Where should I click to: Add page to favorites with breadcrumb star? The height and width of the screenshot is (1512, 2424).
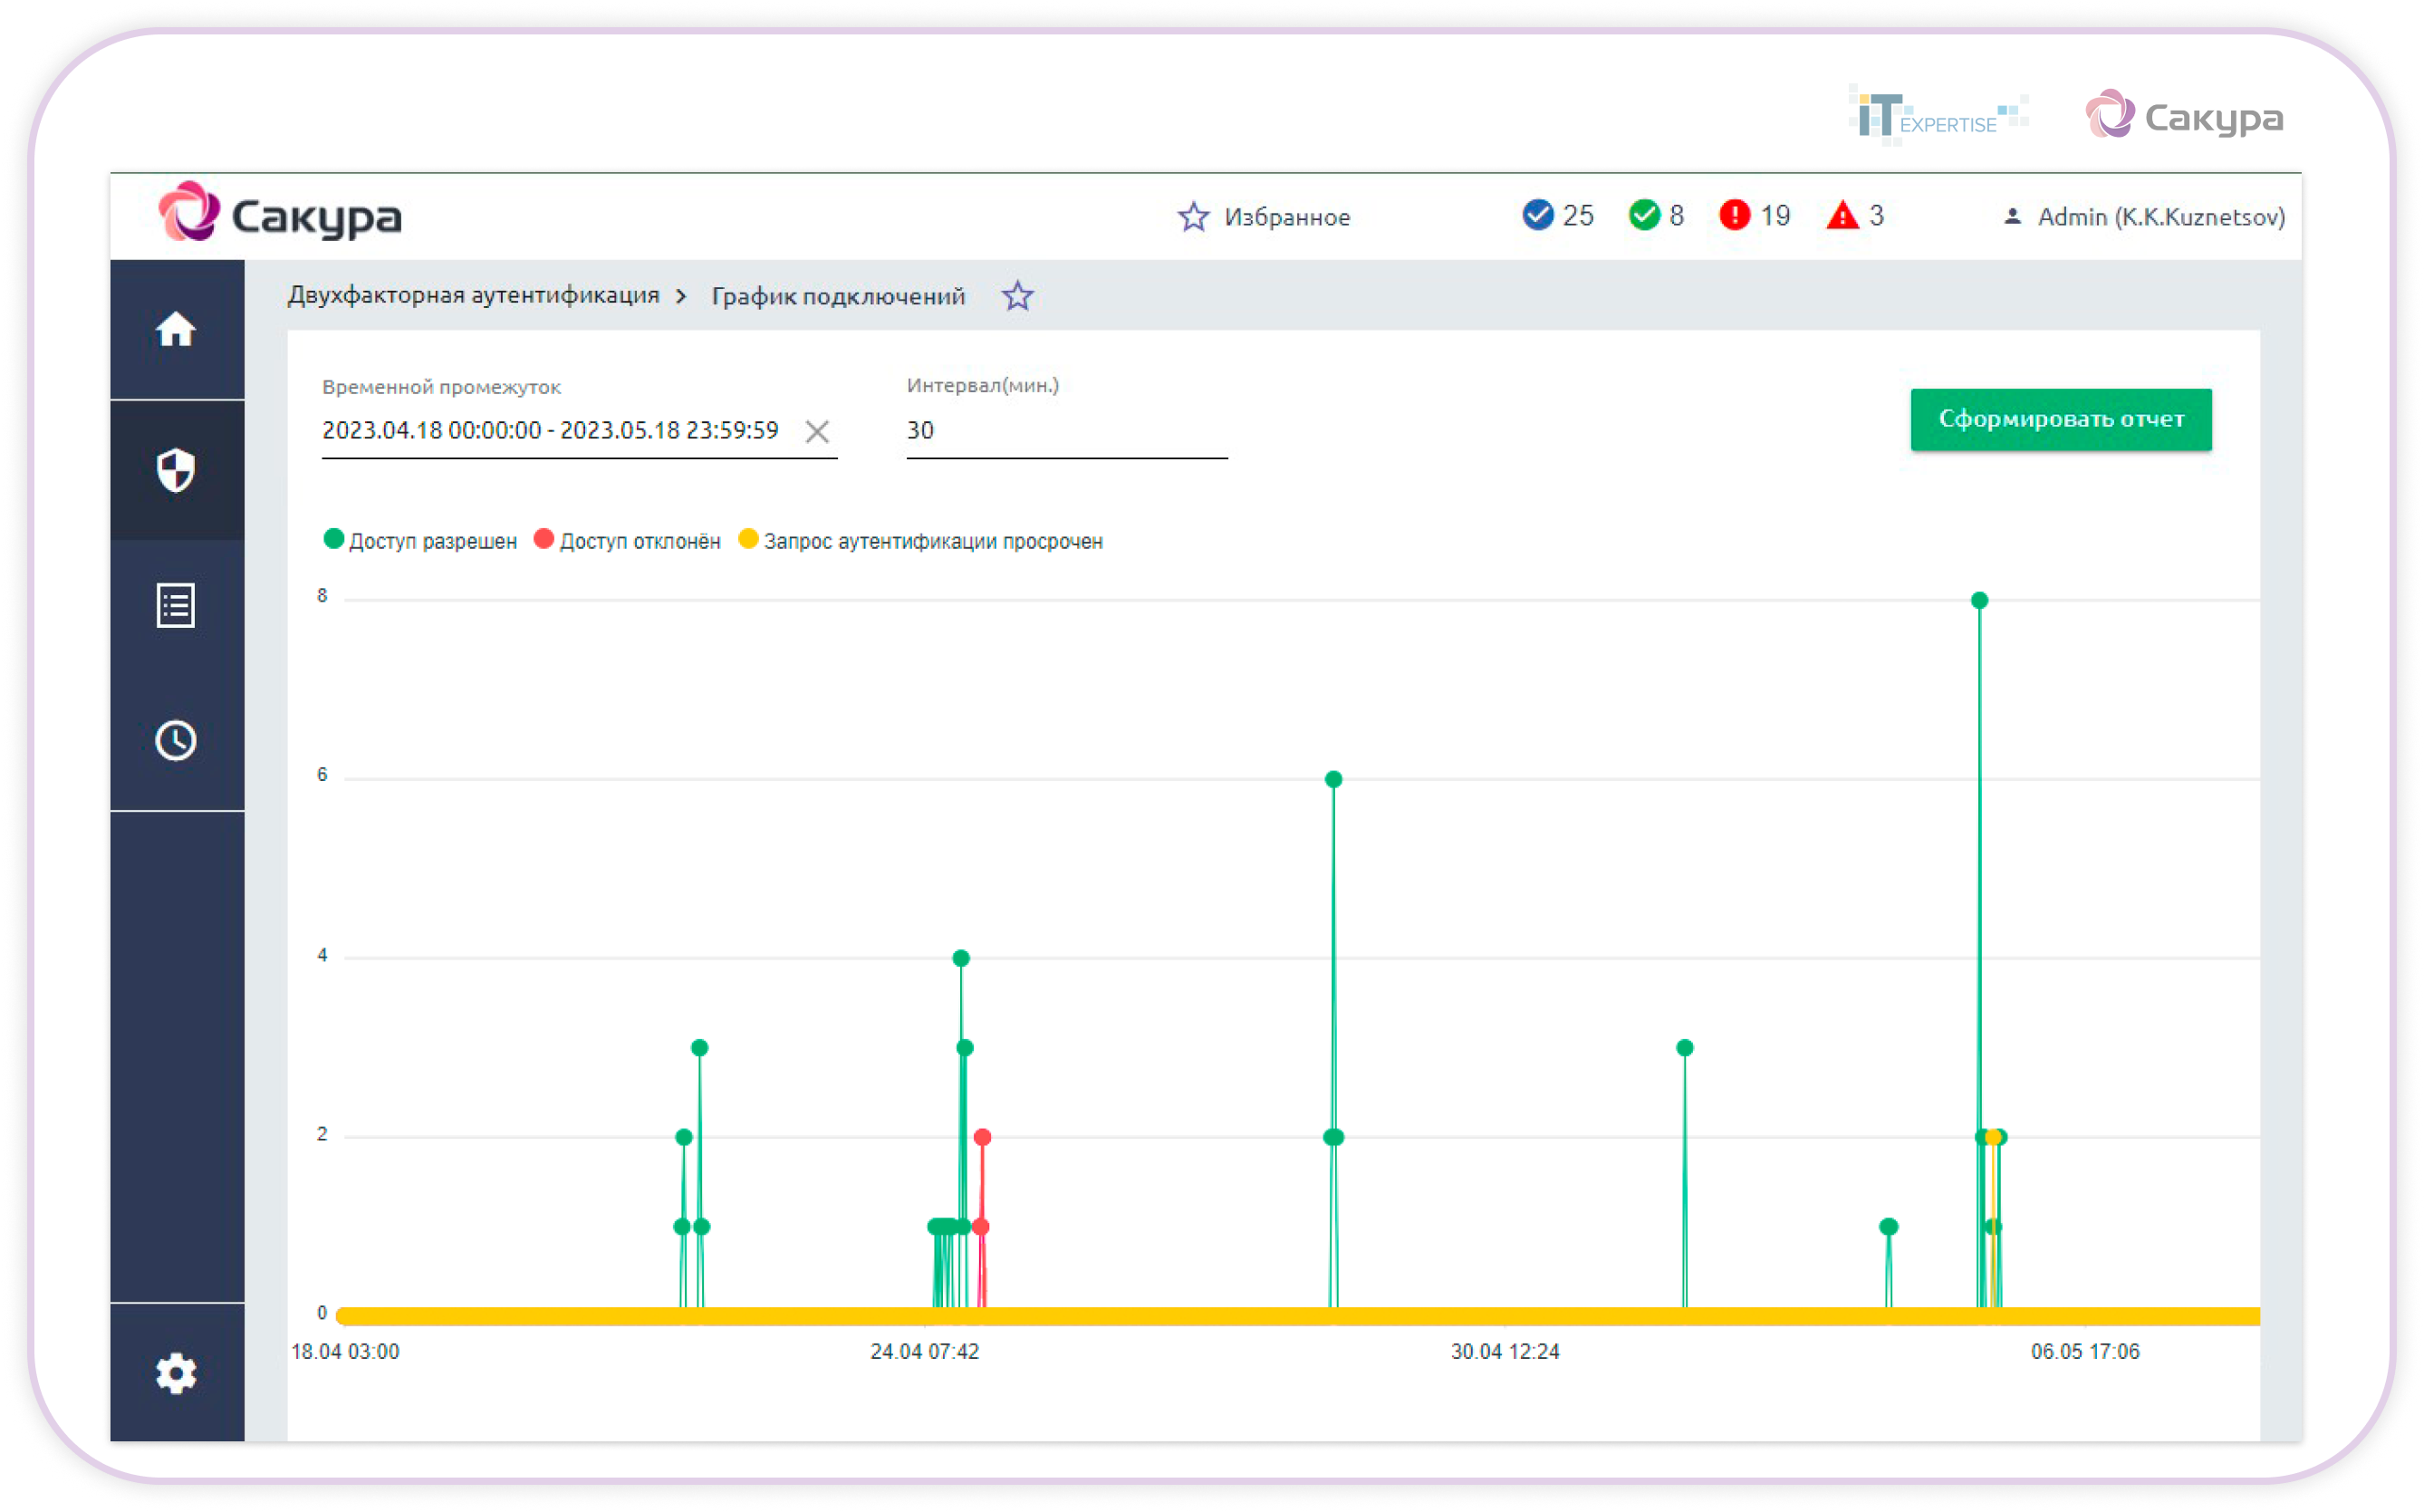coord(1017,296)
